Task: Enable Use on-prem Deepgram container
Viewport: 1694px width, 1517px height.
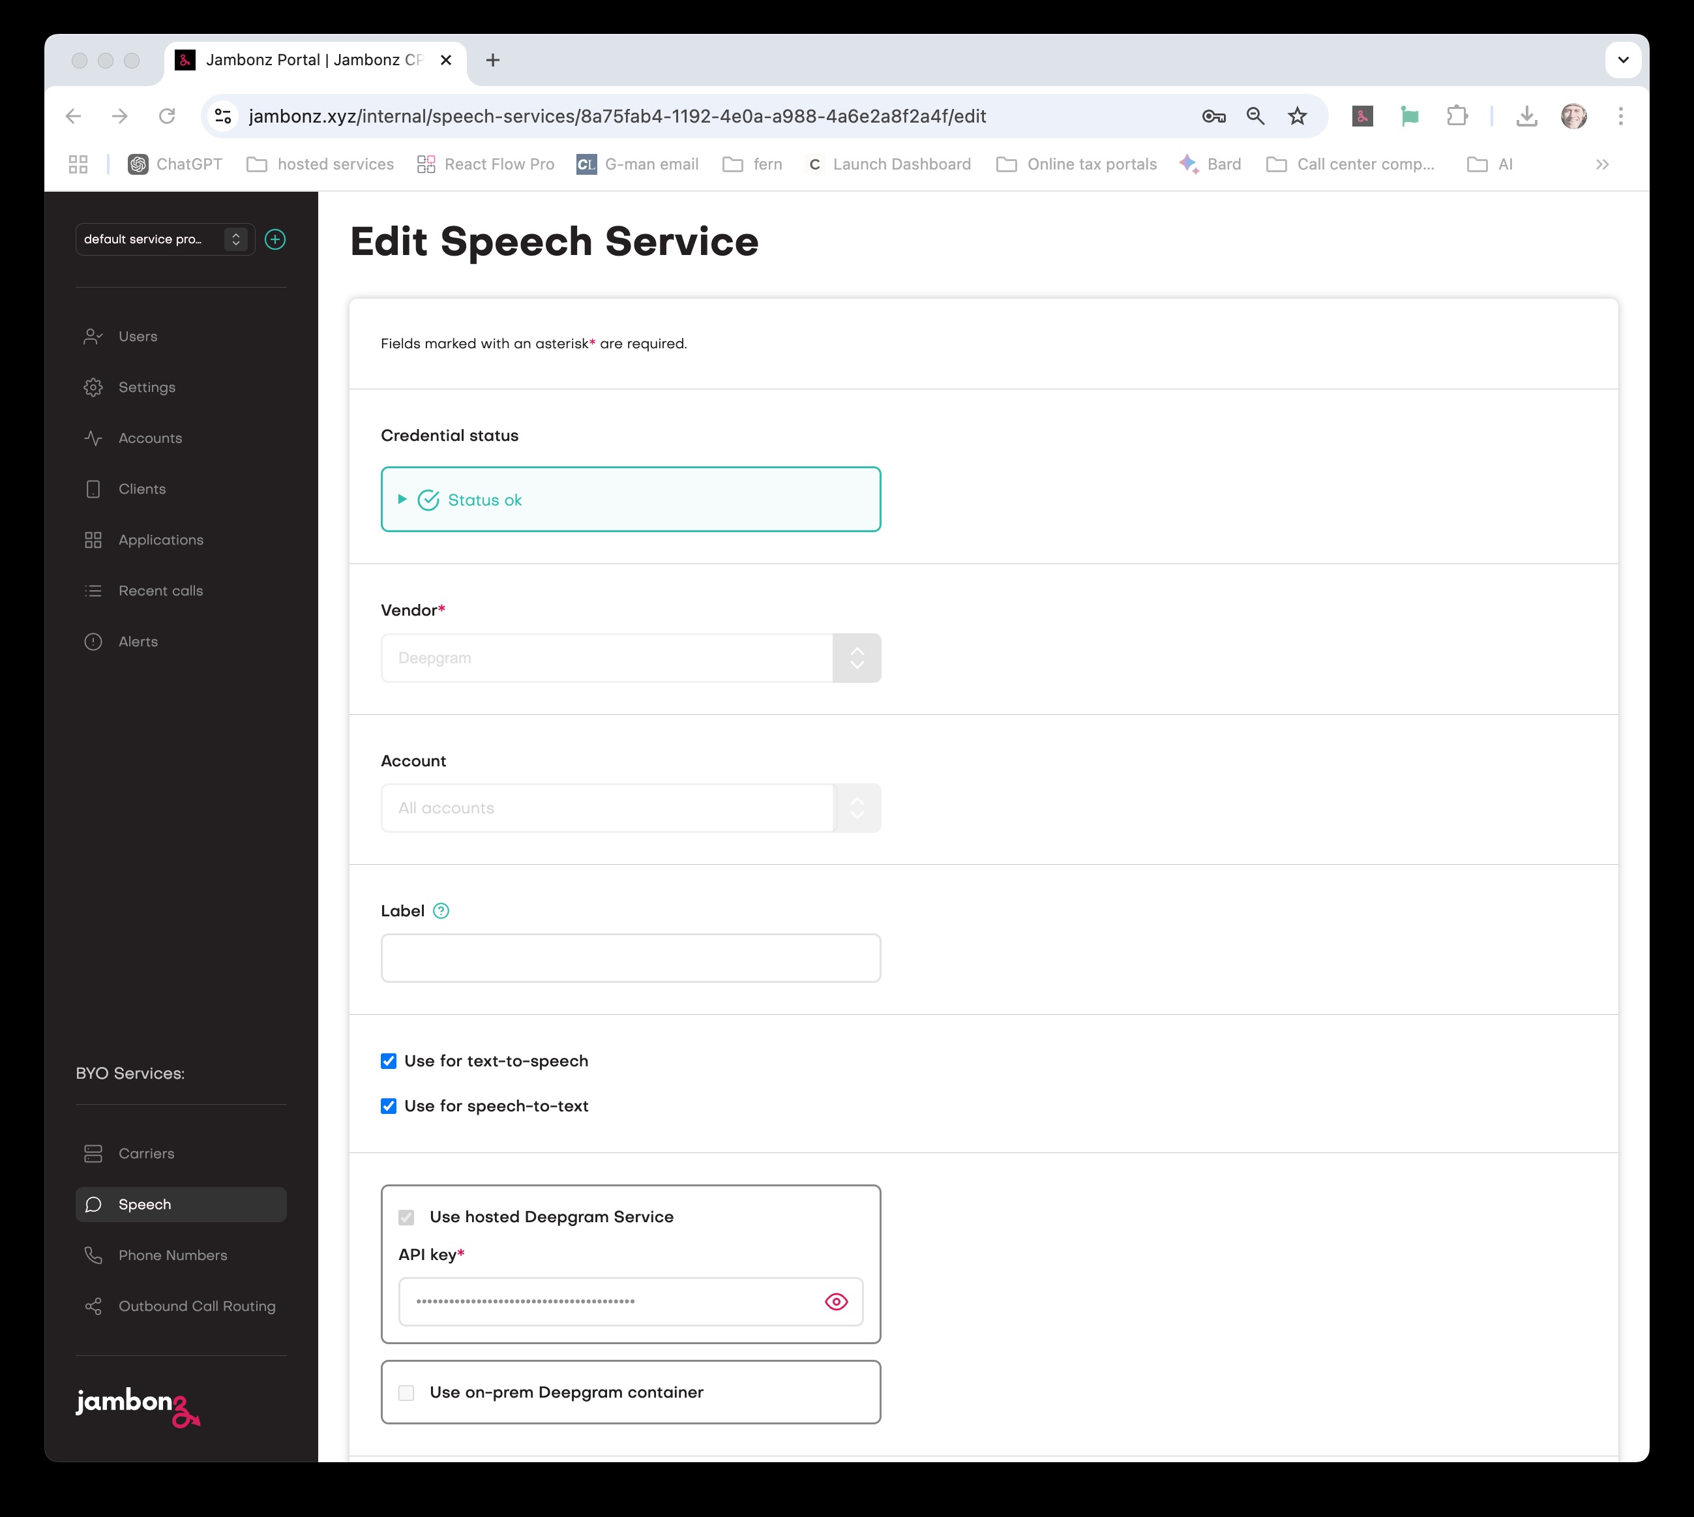Action: coord(407,1392)
